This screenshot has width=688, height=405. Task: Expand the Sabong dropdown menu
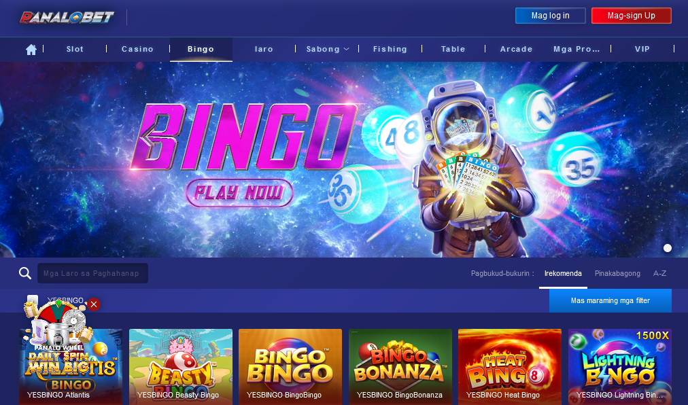[327, 49]
